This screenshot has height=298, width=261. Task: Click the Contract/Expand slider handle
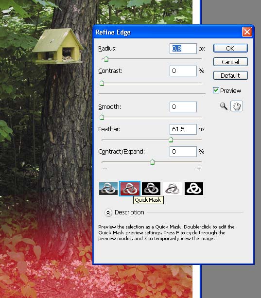[x=152, y=162]
